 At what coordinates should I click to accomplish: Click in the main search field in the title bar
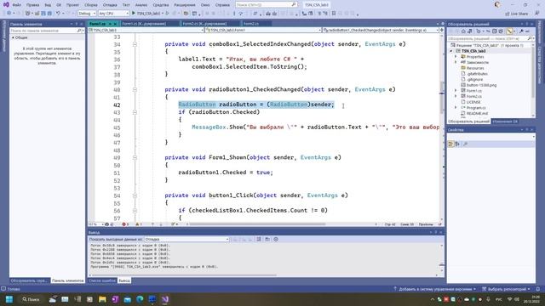click(x=267, y=5)
